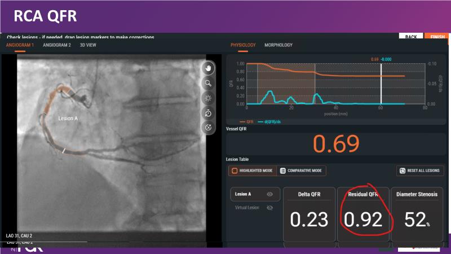451x254 pixels.
Task: Click the timer history icon
Action: pos(209,112)
